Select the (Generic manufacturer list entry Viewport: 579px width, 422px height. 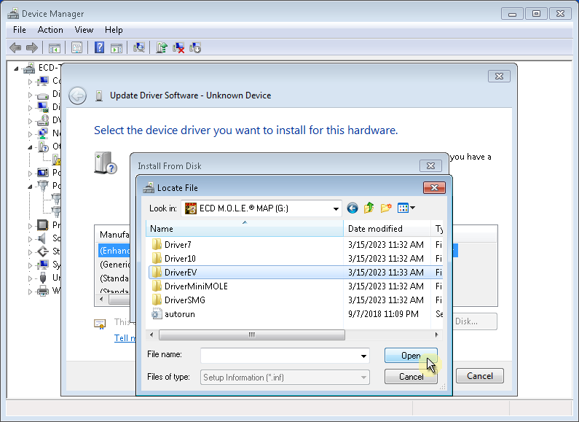(x=115, y=265)
